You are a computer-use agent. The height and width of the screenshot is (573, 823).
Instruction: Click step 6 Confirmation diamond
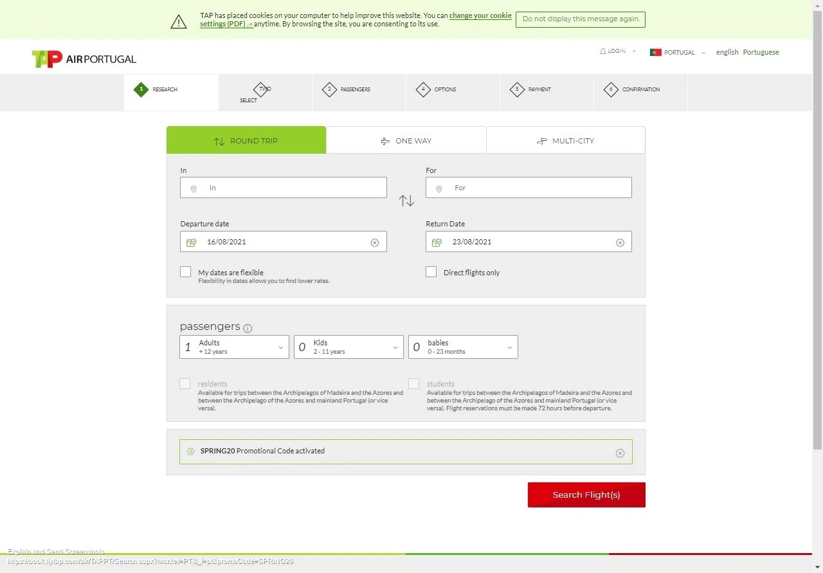click(x=611, y=89)
